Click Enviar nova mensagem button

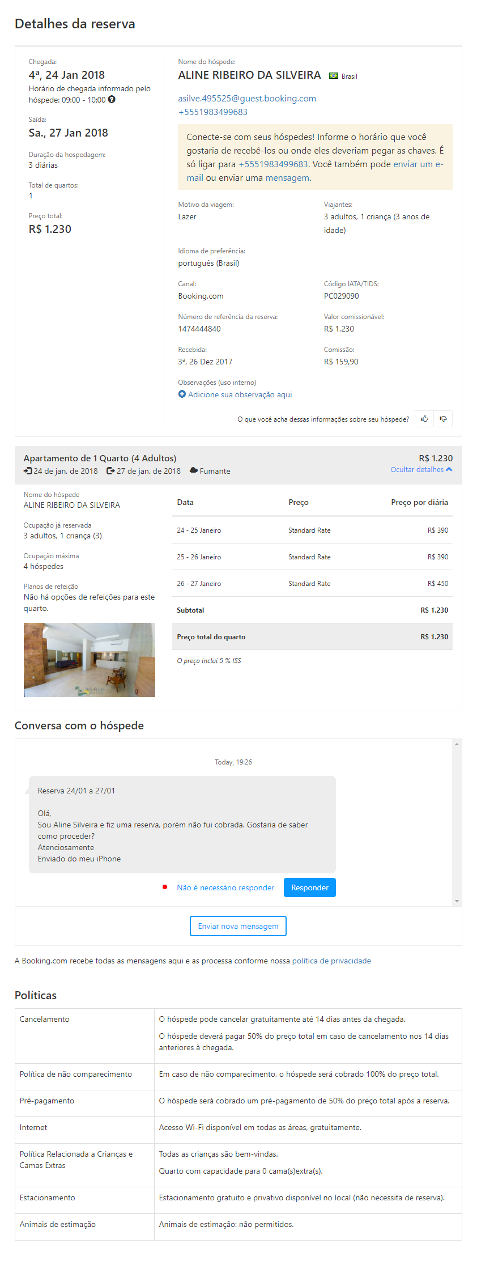pos(238,926)
